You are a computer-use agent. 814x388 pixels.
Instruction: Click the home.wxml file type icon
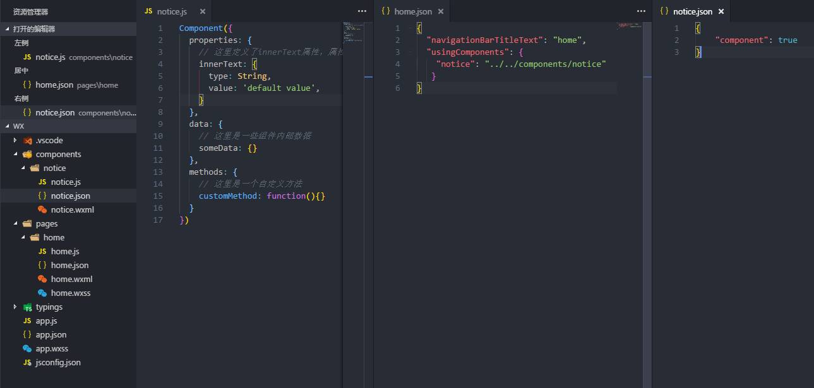click(x=42, y=279)
